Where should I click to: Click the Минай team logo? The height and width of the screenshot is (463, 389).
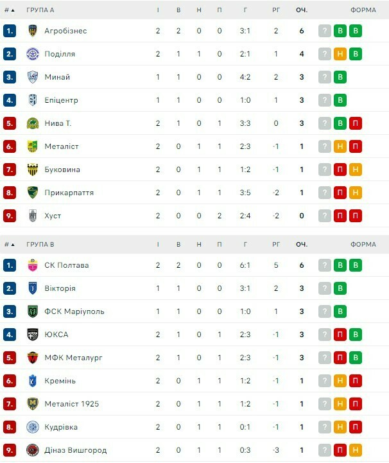(33, 77)
